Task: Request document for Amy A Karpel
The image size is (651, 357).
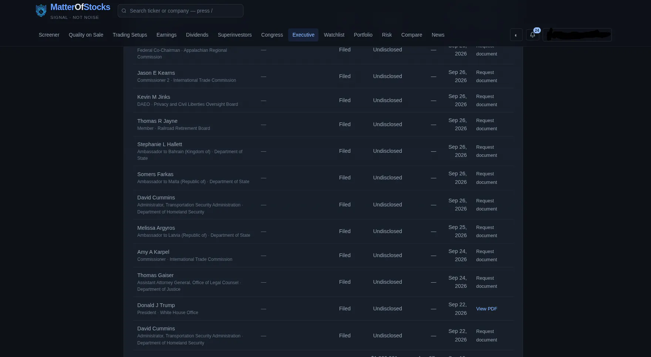Action: [x=486, y=256]
